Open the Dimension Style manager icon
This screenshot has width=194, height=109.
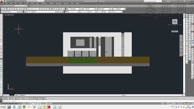click(82, 9)
